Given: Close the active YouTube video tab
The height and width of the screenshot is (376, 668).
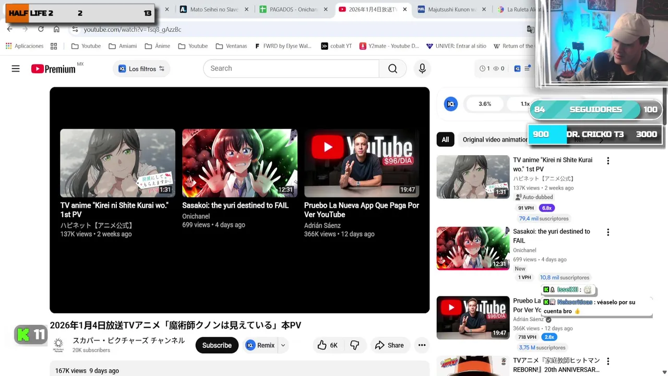Looking at the screenshot, I should [x=404, y=9].
